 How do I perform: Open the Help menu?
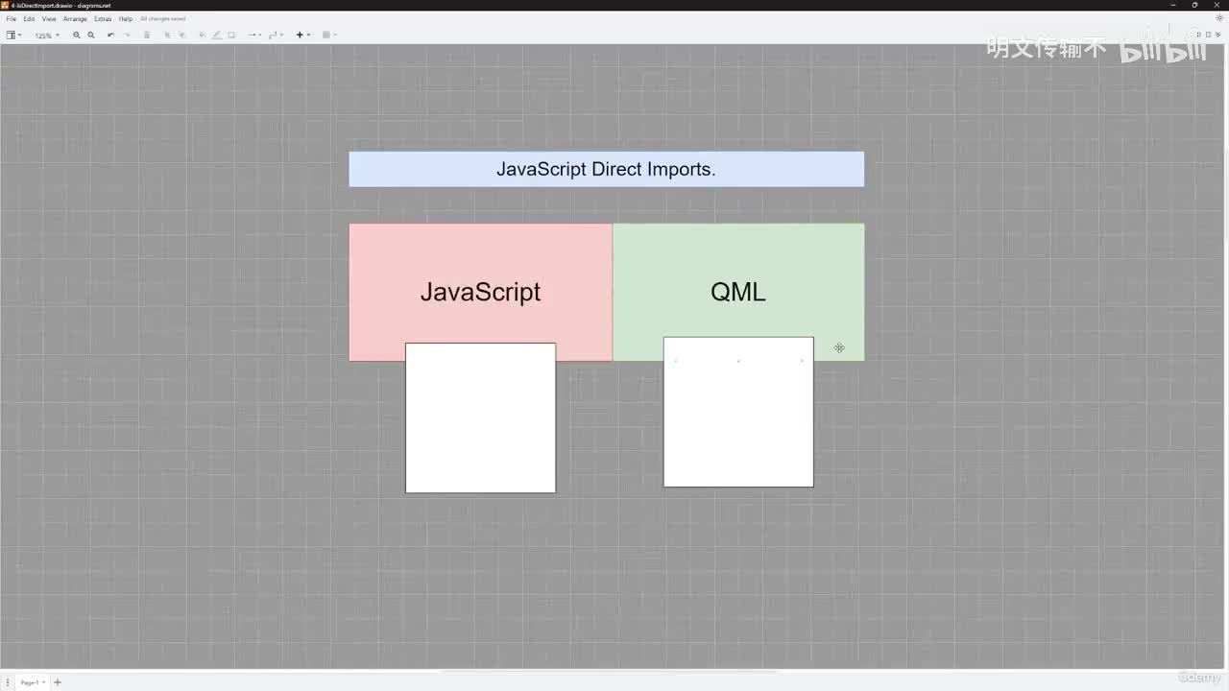pyautogui.click(x=126, y=19)
